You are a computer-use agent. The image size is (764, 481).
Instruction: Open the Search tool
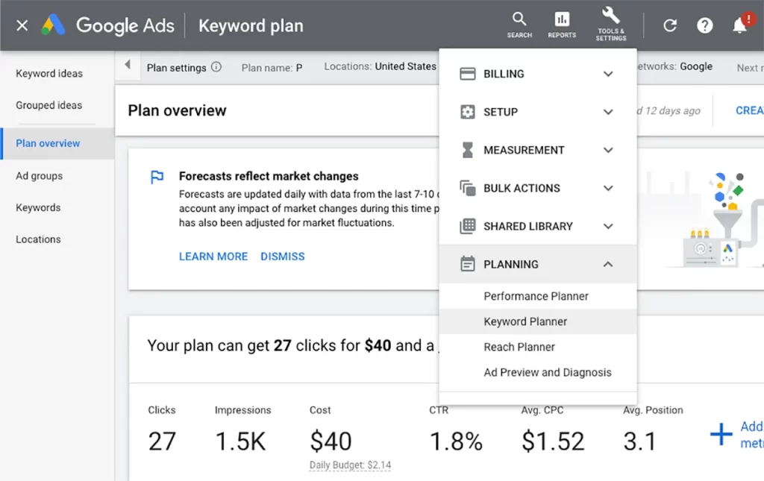click(519, 25)
